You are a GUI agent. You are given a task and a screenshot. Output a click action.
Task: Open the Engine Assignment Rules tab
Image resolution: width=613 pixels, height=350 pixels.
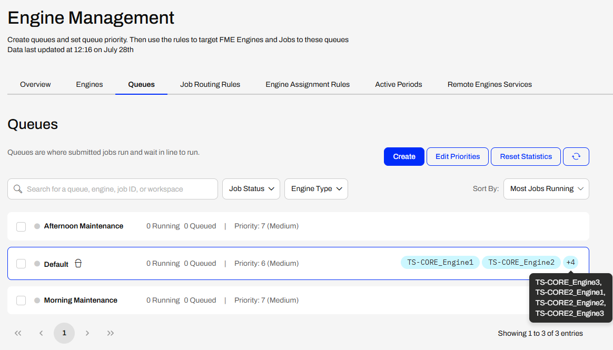[x=308, y=84]
